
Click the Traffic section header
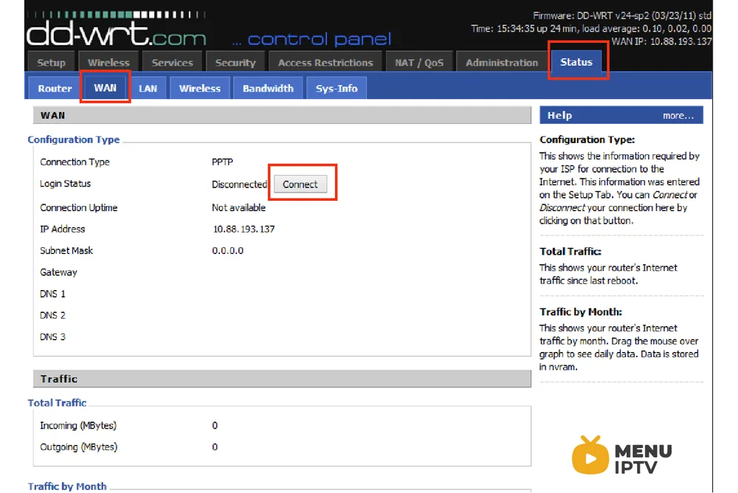pyautogui.click(x=282, y=379)
